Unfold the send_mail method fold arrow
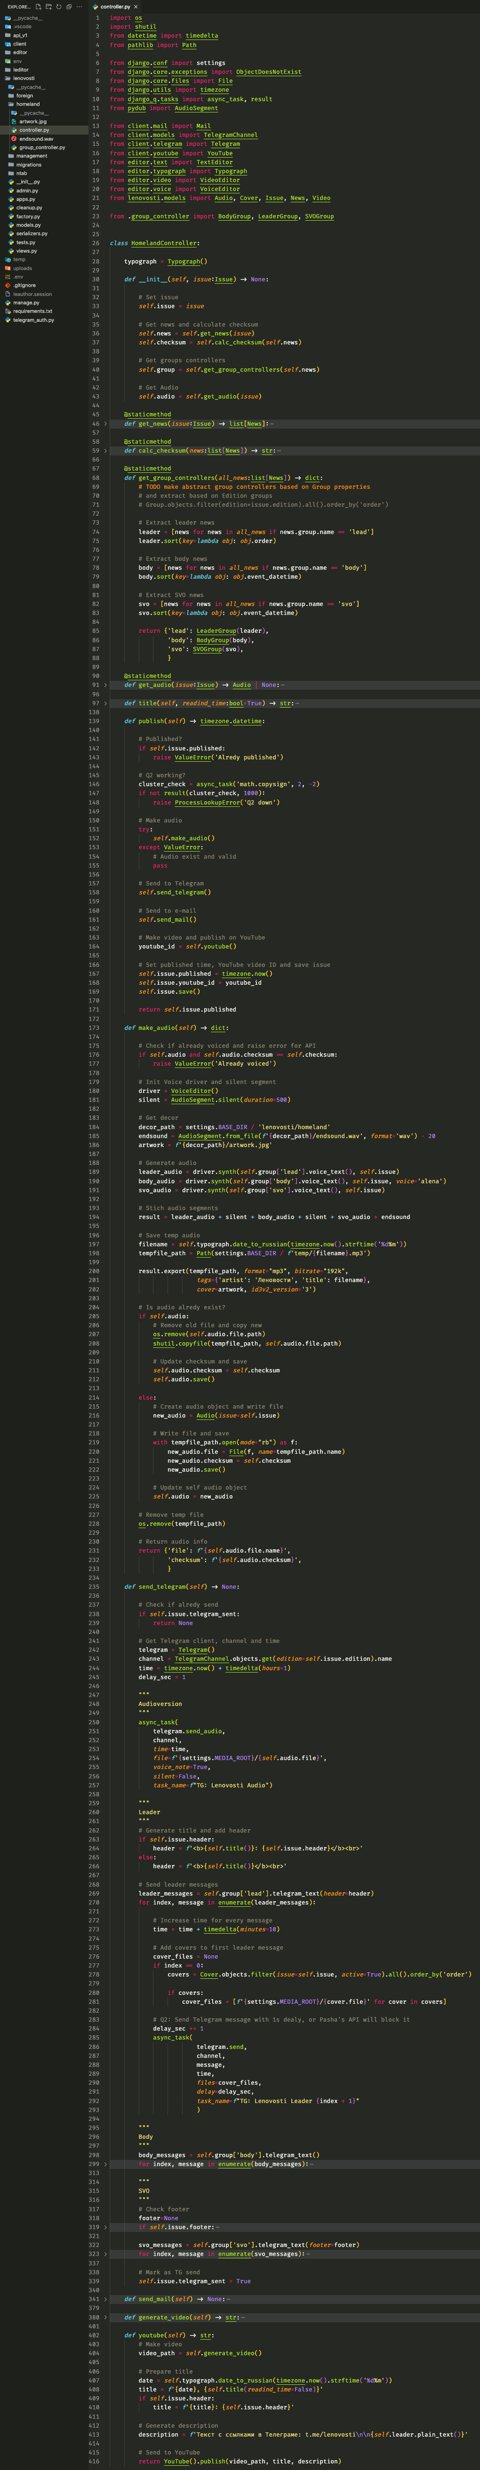This screenshot has width=480, height=2470. [105, 2298]
